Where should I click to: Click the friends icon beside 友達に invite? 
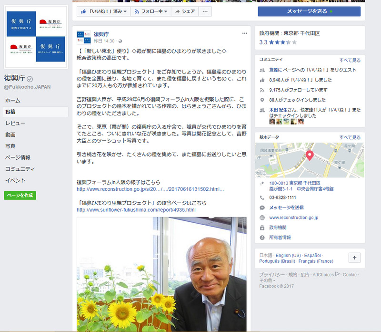tap(262, 70)
